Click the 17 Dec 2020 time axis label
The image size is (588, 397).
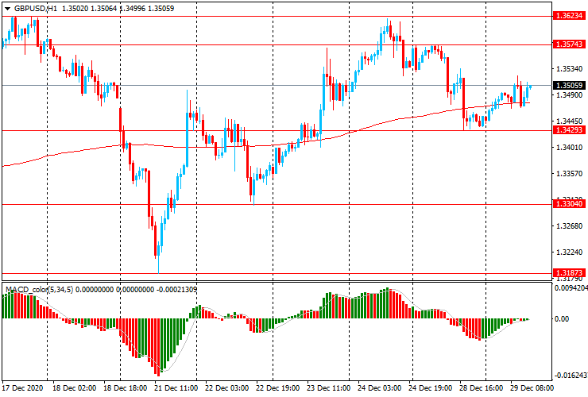click(23, 387)
